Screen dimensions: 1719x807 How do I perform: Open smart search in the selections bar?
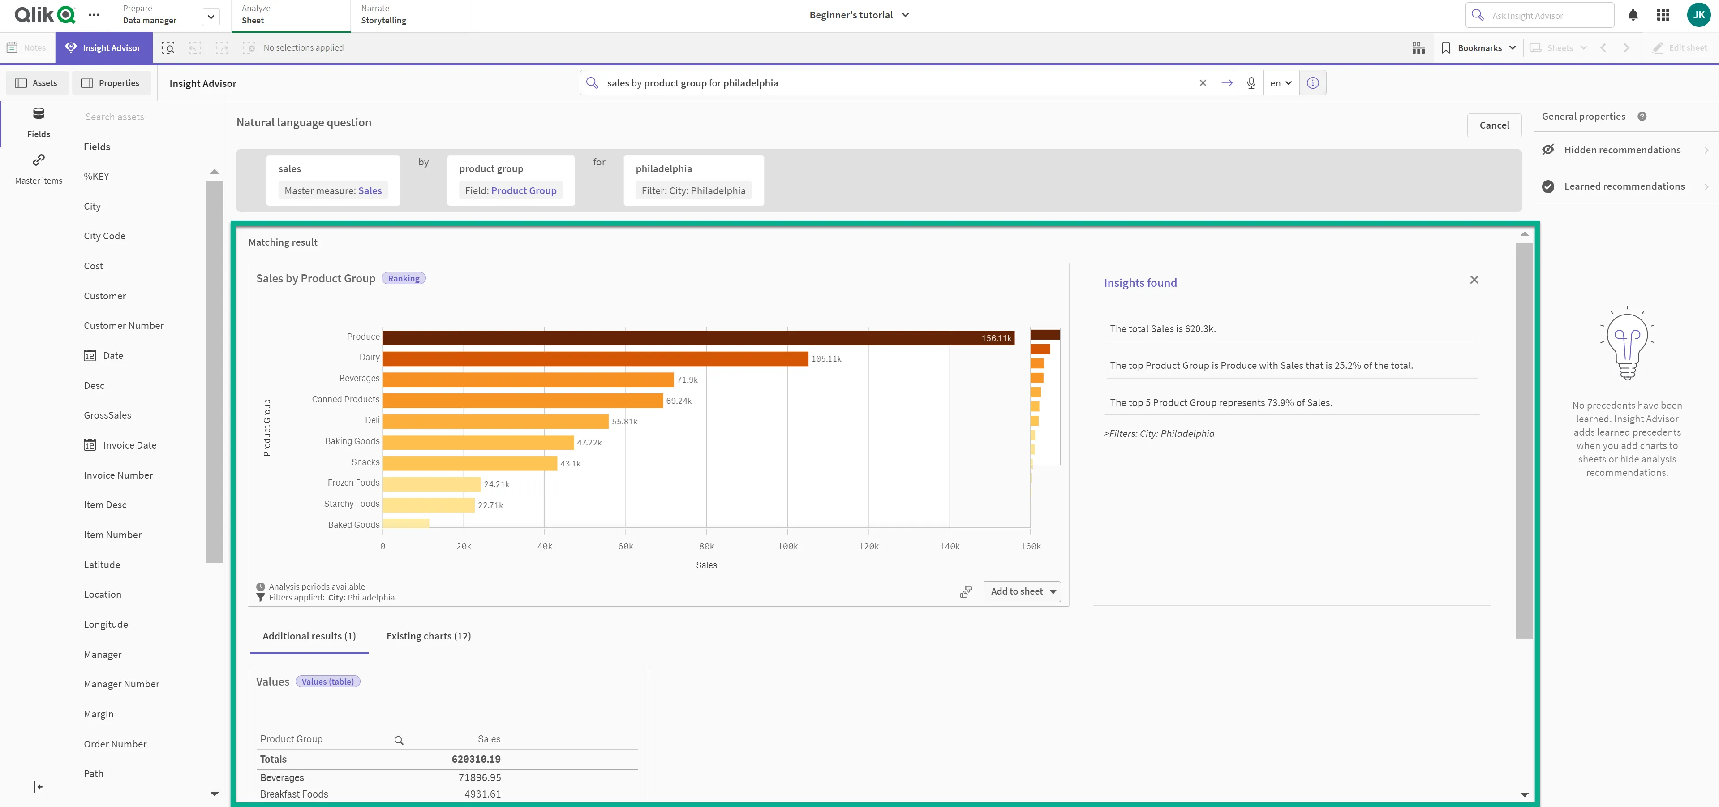coord(169,47)
